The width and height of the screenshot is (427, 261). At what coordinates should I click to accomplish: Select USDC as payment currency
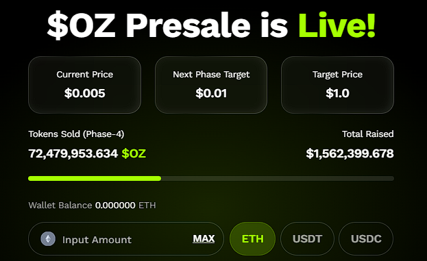tap(366, 238)
